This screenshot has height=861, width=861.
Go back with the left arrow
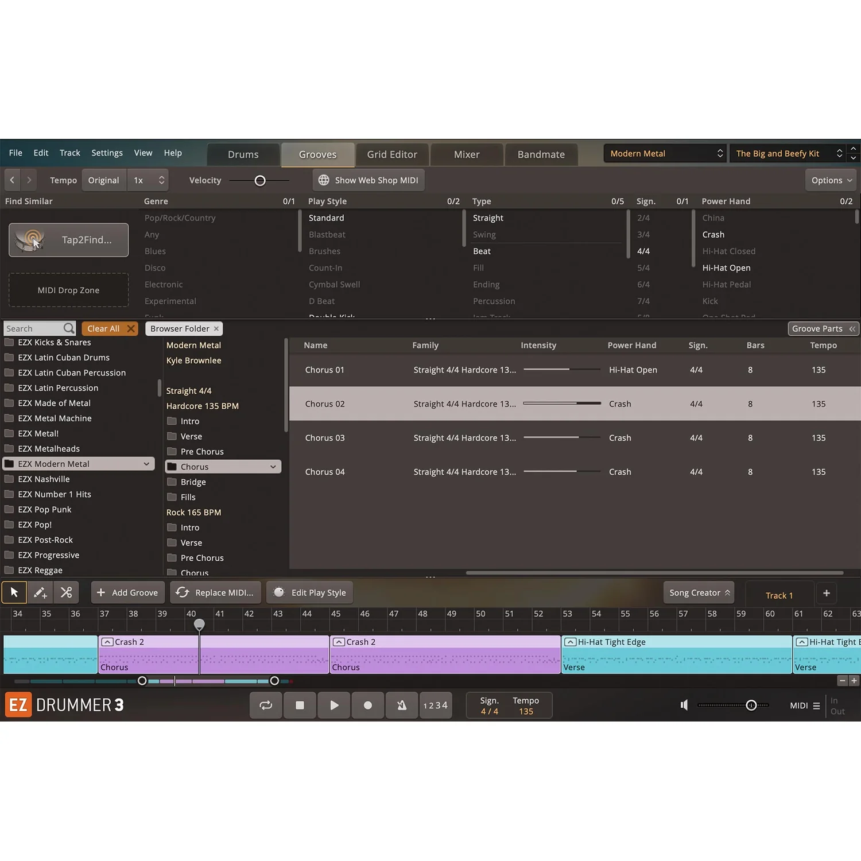click(12, 180)
